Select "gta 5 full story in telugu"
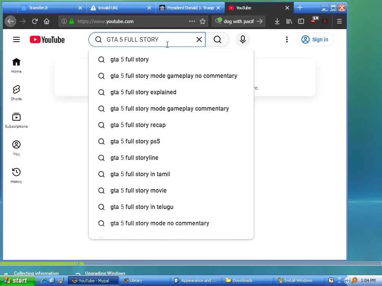Image resolution: width=382 pixels, height=286 pixels. [171, 207]
